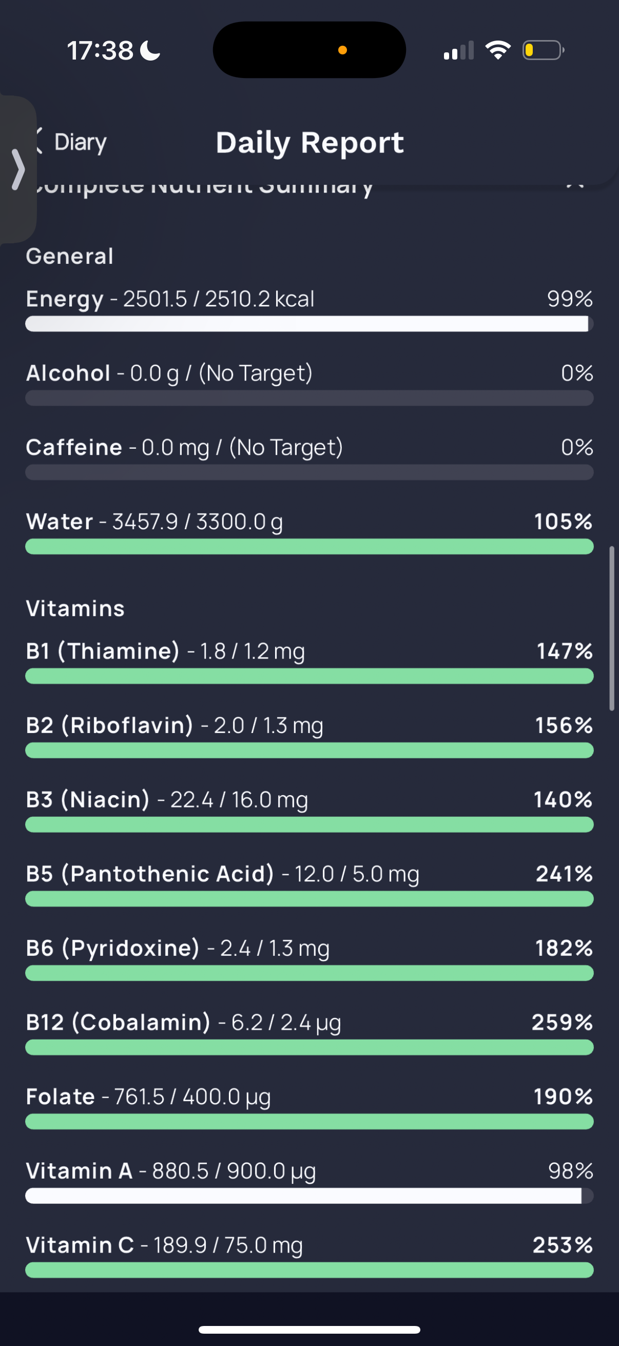This screenshot has width=619, height=1346.
Task: Tap the Vitamins section header
Action: (75, 608)
